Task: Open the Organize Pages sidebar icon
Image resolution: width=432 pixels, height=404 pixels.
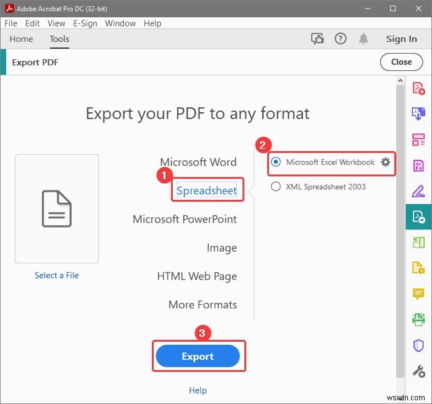Action: pos(418,139)
